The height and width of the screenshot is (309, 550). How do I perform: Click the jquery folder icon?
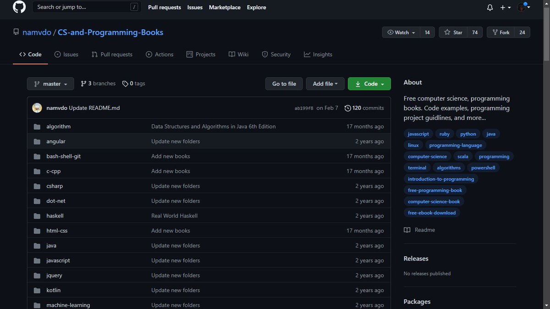37,275
